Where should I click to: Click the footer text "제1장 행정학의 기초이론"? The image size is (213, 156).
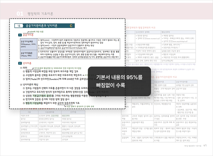pos(192,146)
